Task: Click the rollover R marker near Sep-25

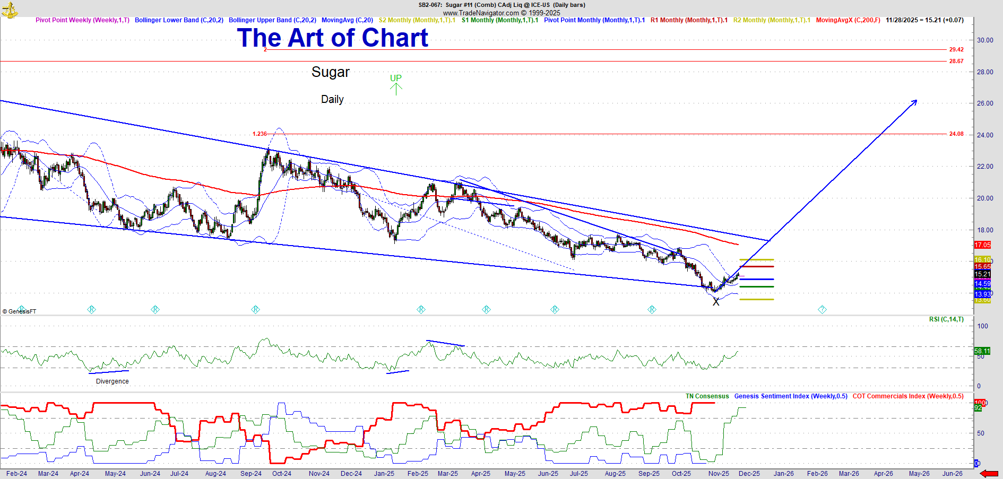Action: [652, 309]
